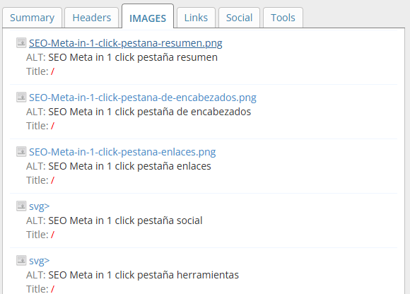Open the svg> link above pestaña herramientas

(39, 261)
